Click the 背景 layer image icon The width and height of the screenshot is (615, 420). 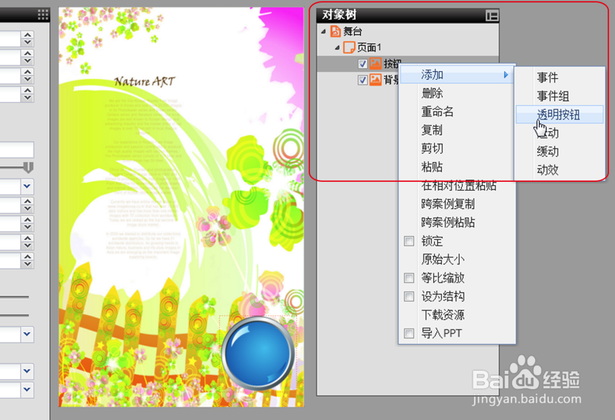[x=375, y=79]
